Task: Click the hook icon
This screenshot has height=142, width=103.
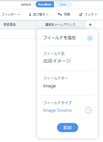Action: pos(81,14)
